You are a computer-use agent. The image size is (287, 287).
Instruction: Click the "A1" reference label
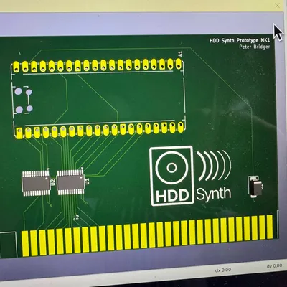pos(181,54)
